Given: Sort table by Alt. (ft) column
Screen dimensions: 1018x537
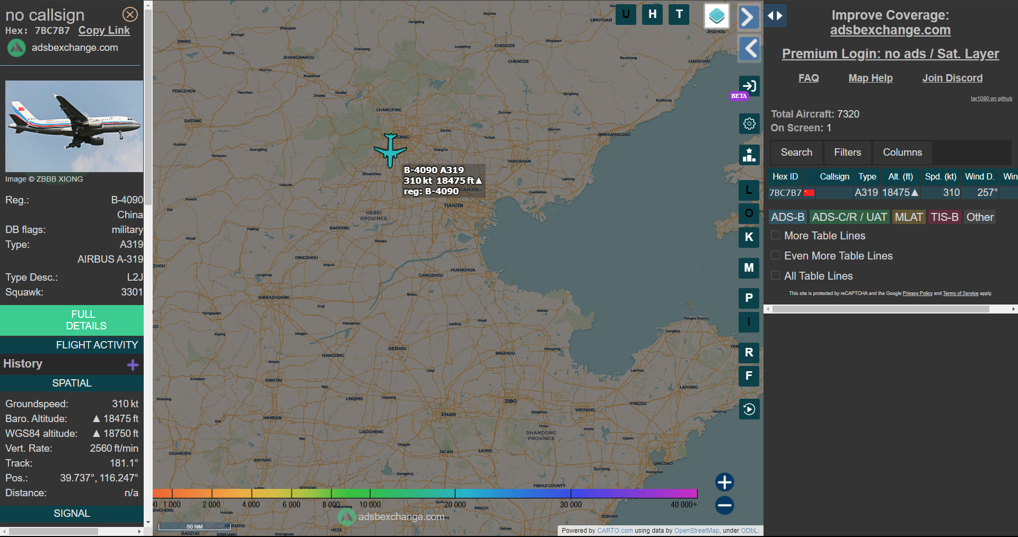Looking at the screenshot, I should click(x=900, y=176).
